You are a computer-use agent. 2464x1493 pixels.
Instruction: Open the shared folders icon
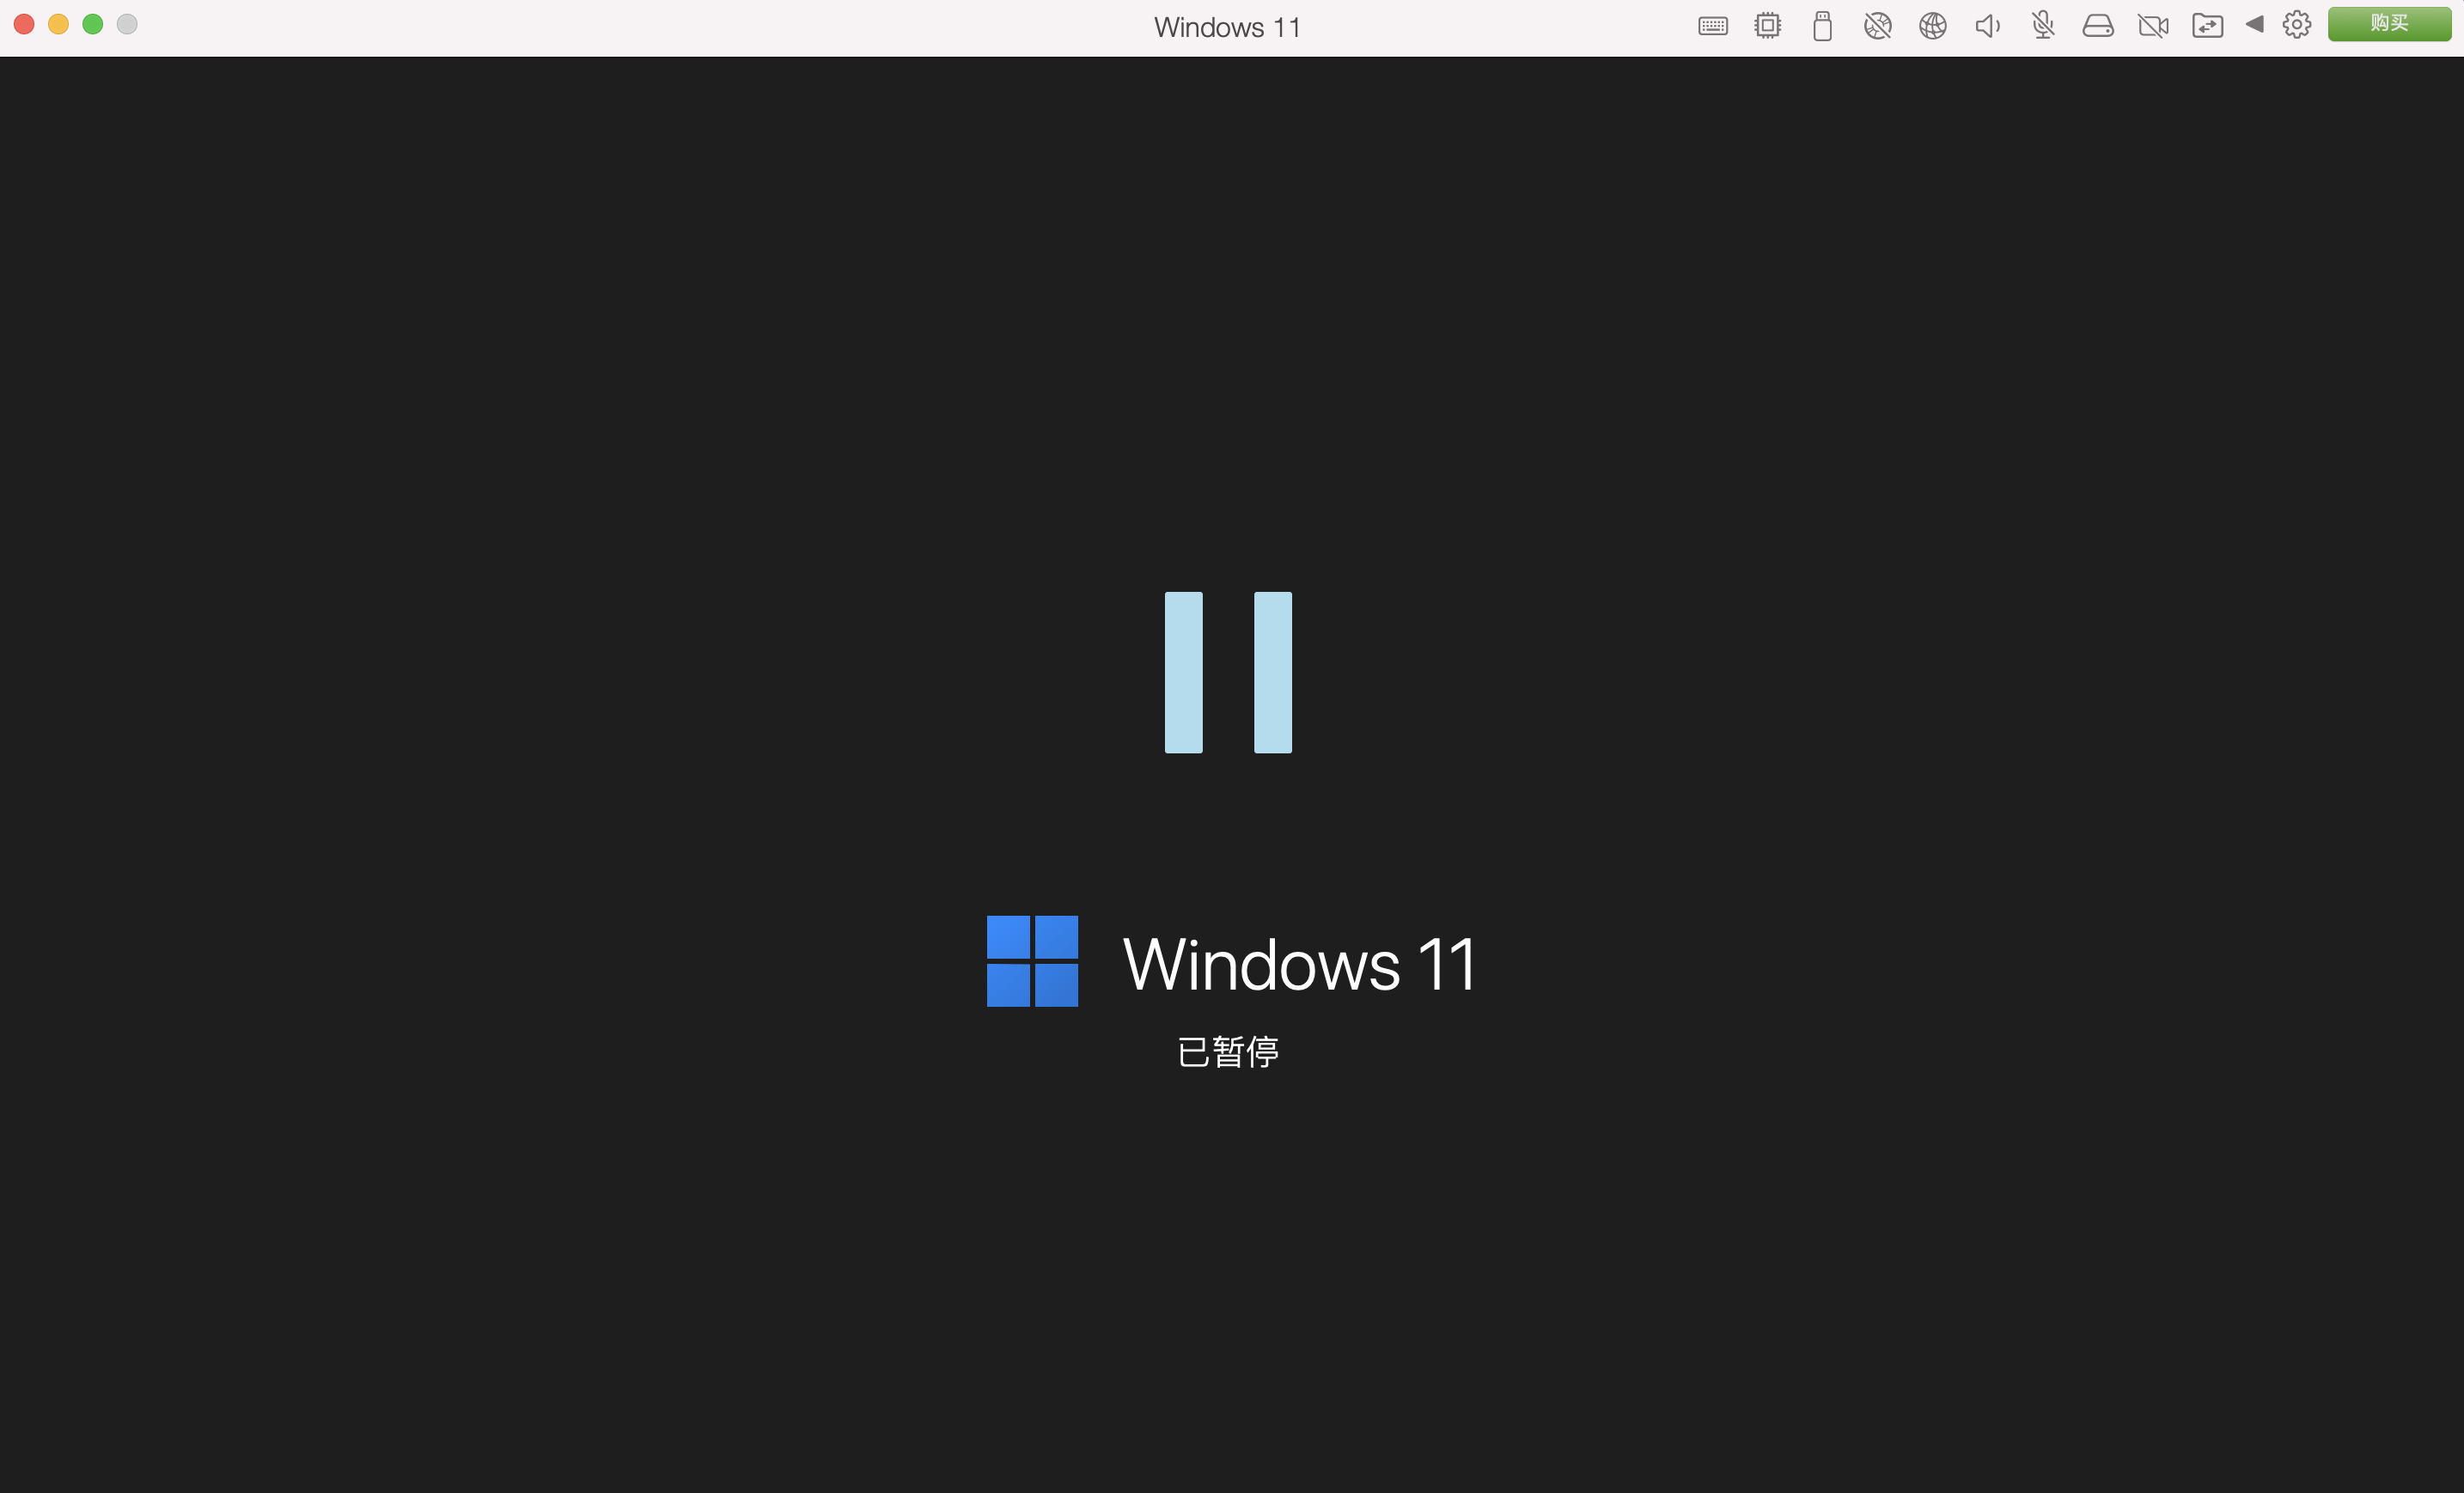click(x=2207, y=26)
